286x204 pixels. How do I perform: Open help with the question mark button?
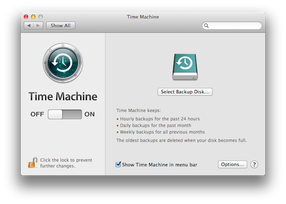coord(254,164)
